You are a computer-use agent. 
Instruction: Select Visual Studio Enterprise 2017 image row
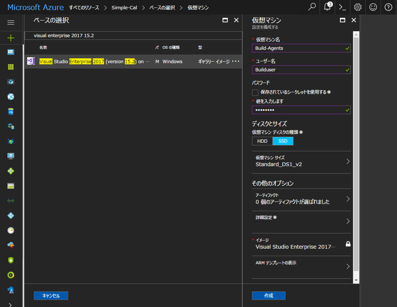click(x=133, y=61)
